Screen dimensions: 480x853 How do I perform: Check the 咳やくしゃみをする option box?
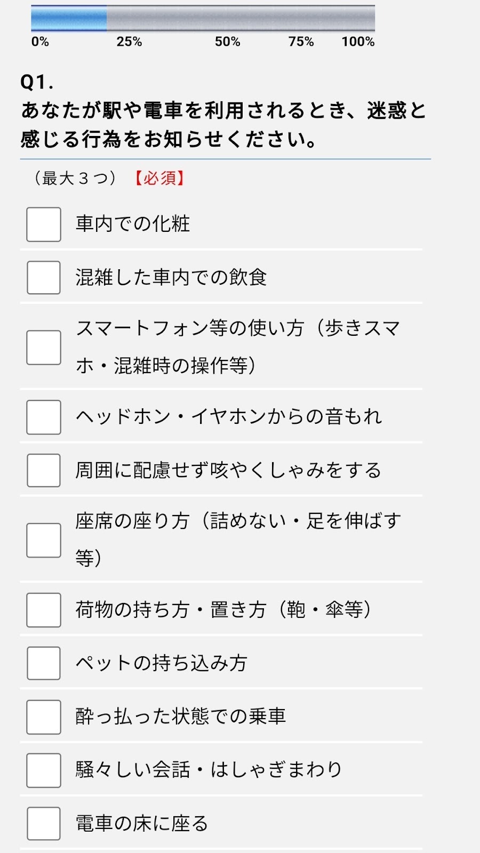tap(44, 470)
